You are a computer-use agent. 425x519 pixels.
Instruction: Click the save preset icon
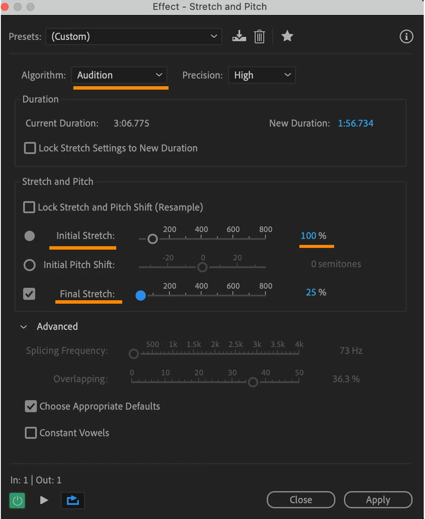click(x=239, y=36)
